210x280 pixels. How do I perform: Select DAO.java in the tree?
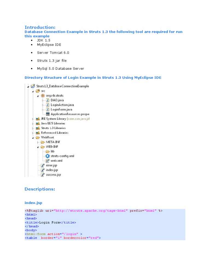[x=57, y=100]
